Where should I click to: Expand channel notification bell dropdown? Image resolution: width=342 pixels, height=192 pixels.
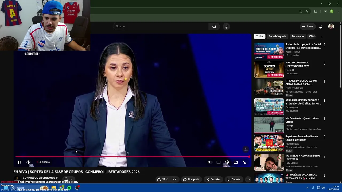pyautogui.click(x=68, y=179)
